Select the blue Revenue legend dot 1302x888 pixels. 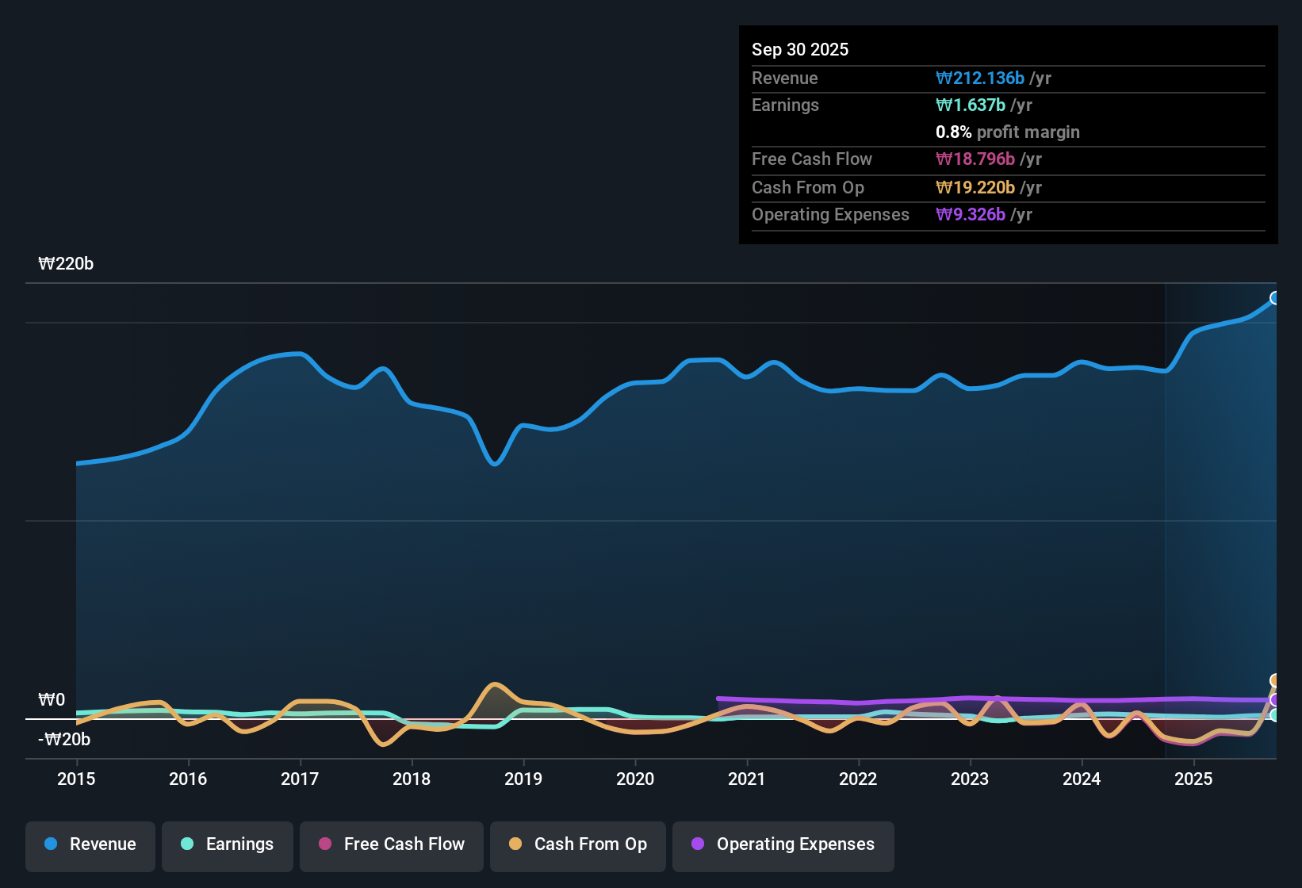(49, 844)
